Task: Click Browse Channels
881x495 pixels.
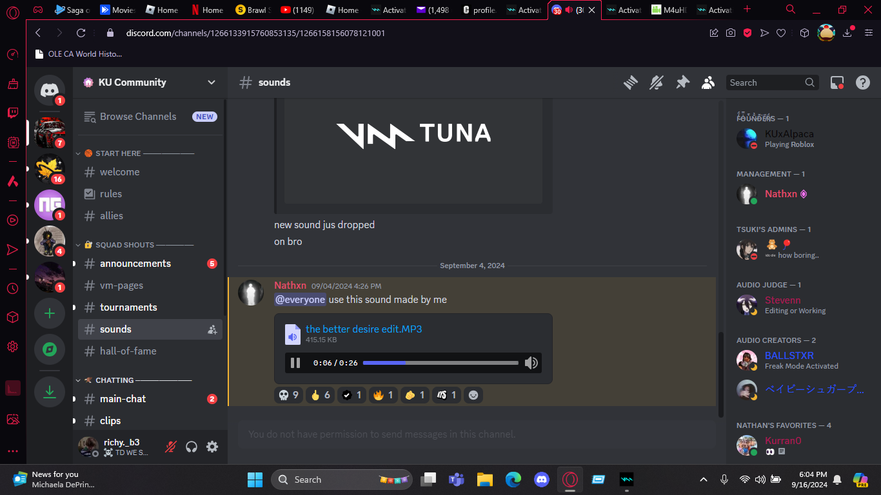Action: (150, 117)
